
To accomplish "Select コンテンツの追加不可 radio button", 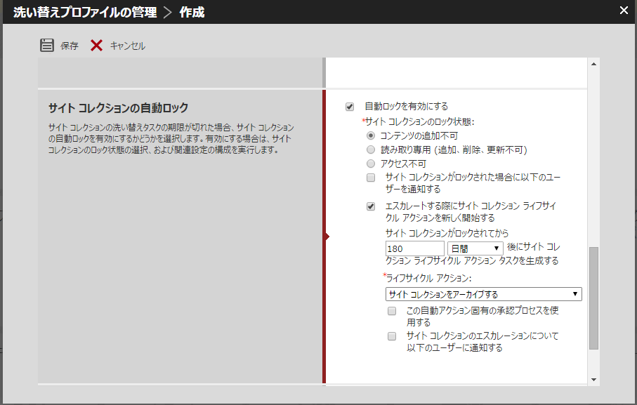I will click(x=371, y=135).
